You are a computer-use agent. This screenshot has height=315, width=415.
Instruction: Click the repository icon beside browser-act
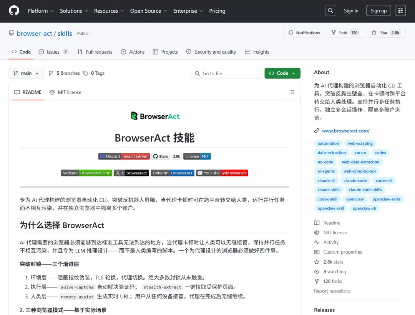[x=12, y=33]
